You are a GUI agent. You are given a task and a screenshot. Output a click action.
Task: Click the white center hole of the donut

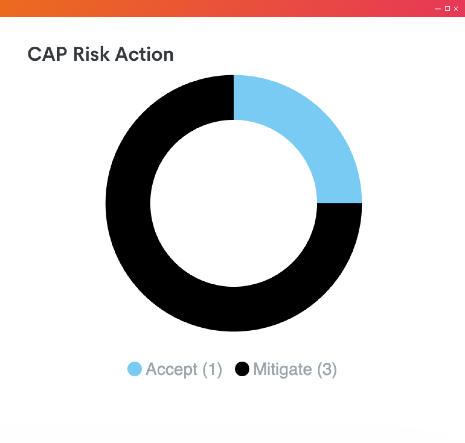point(234,203)
